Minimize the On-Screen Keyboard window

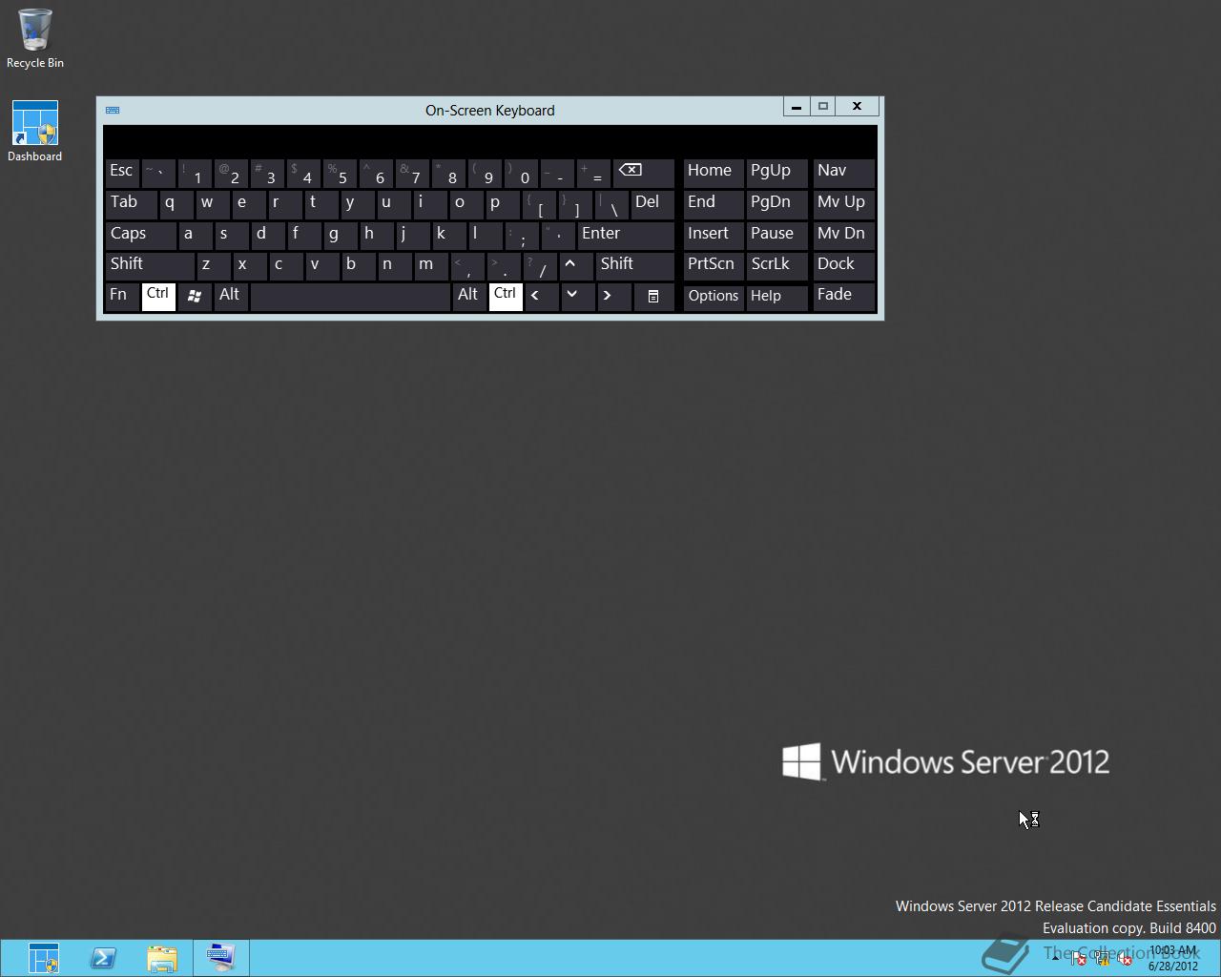coord(797,107)
